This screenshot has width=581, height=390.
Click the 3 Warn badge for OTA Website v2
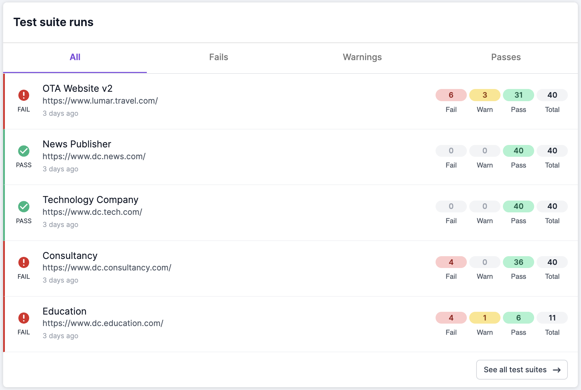(x=485, y=95)
